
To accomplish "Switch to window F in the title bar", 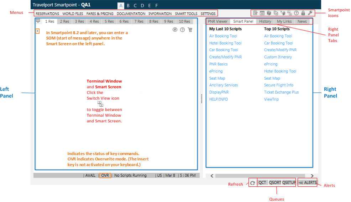I will coord(157,6).
